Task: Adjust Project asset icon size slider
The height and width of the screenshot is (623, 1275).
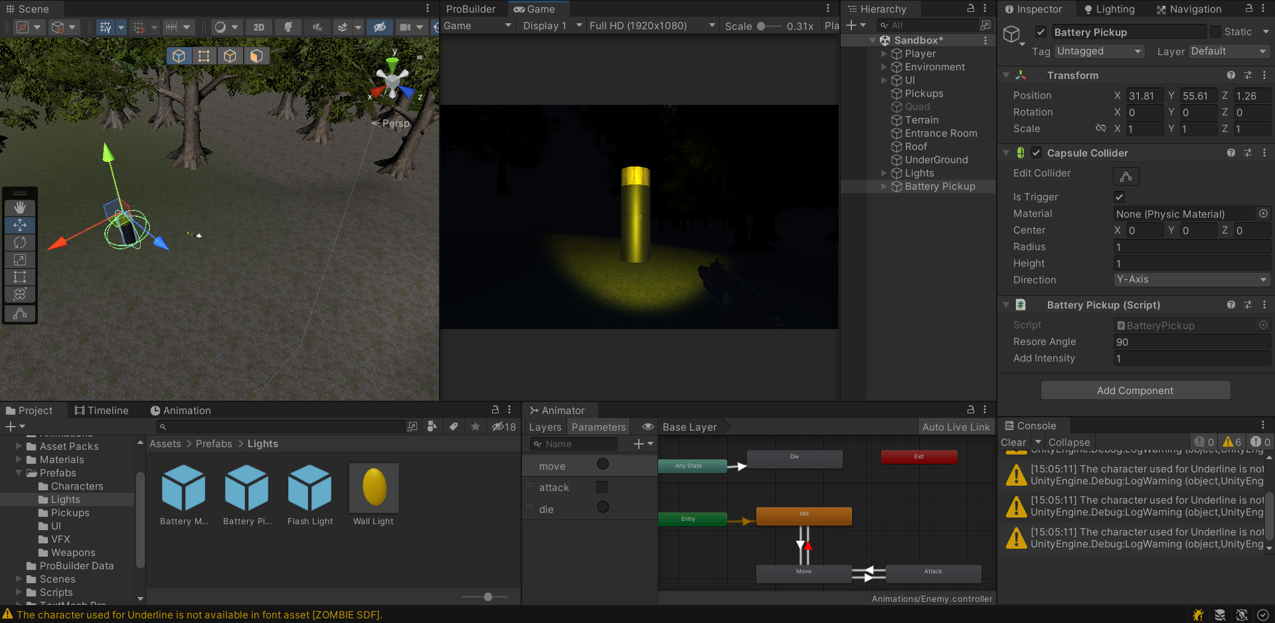Action: tap(488, 597)
